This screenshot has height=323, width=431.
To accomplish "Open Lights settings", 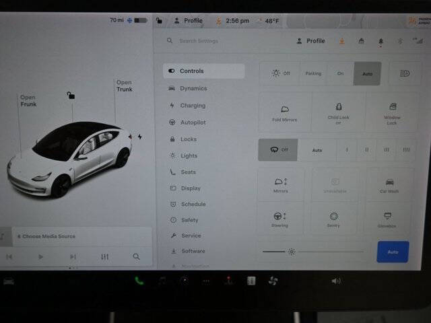I will [183, 155].
